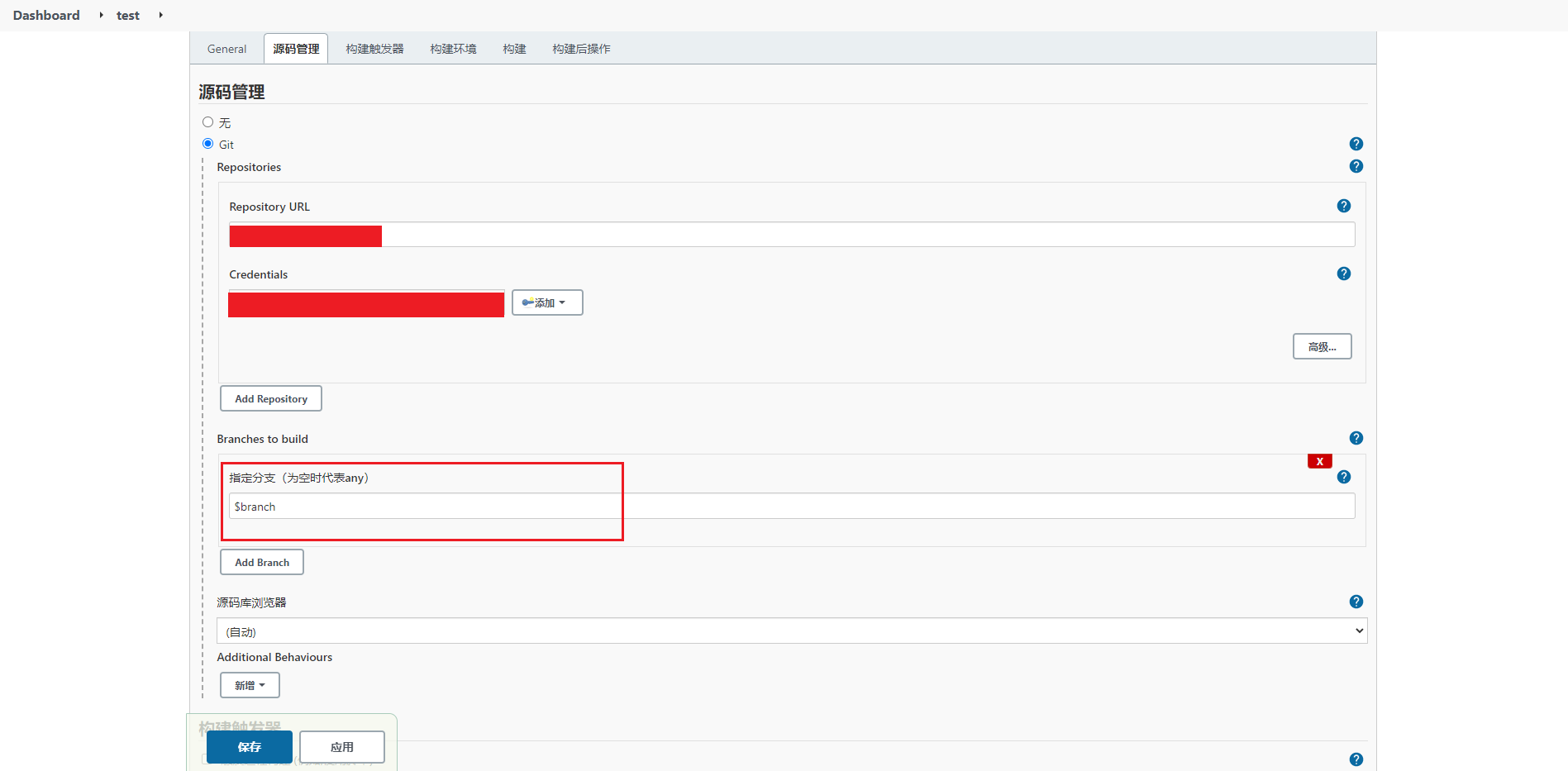Open help icon beside the bottom section
The height and width of the screenshot is (771, 1568).
point(1356,759)
